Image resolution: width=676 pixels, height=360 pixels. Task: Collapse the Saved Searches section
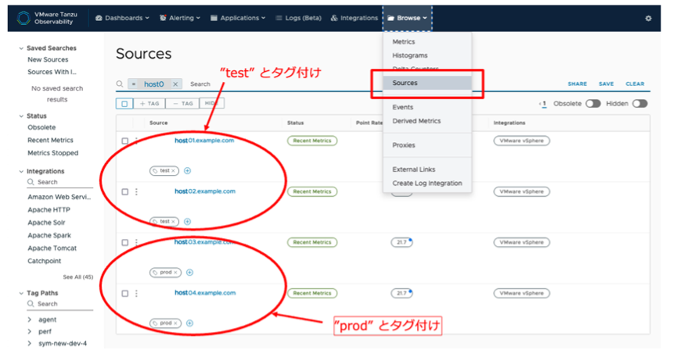tap(21, 48)
